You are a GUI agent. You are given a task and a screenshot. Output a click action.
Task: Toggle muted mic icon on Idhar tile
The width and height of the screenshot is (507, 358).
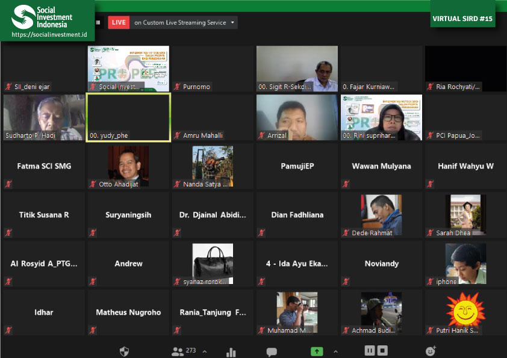pos(8,330)
